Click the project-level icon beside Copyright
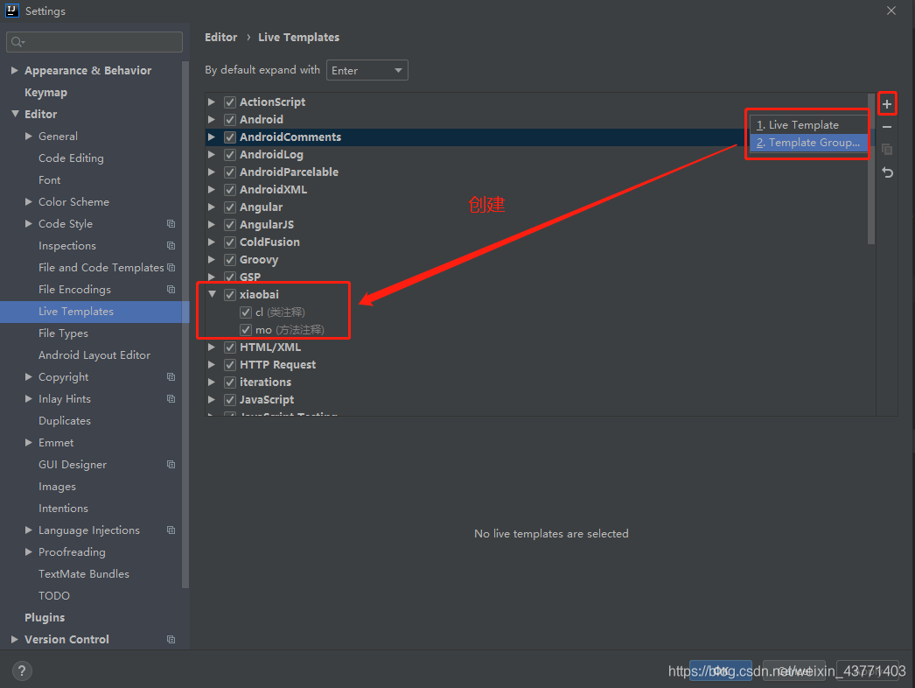This screenshot has width=915, height=688. coord(171,377)
